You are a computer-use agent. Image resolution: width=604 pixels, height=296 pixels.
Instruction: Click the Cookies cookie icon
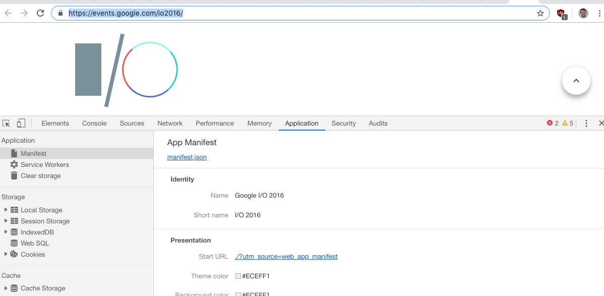point(14,254)
